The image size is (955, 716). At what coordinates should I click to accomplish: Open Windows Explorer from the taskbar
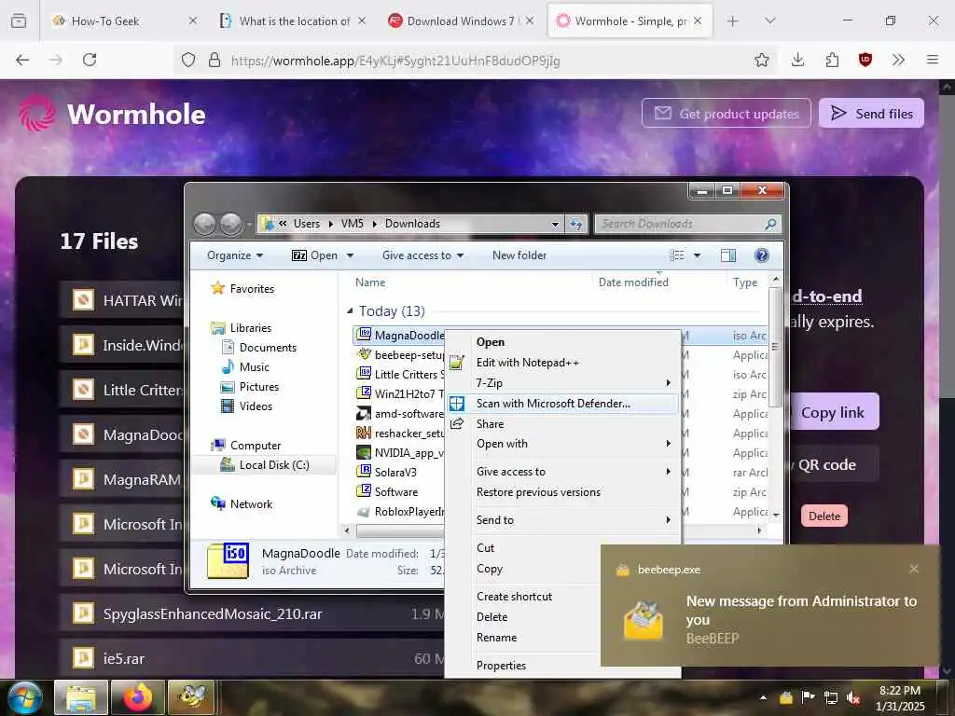point(80,697)
